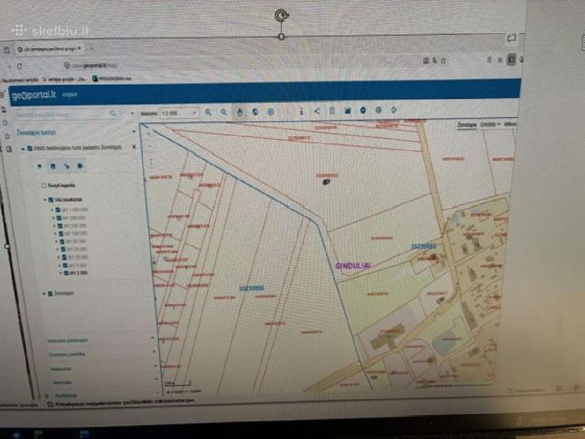Screen dimensions: 585x439
Task: Click the toolbar icon right of share
Action: (332, 111)
